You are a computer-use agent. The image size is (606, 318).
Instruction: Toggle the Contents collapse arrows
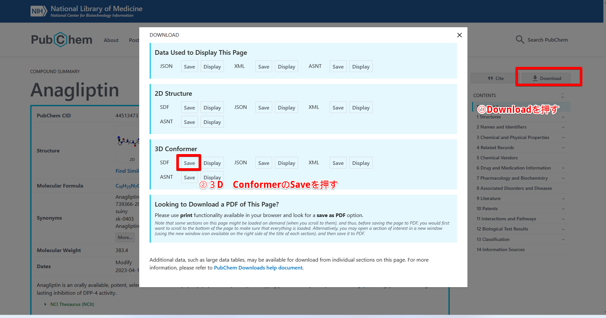tap(562, 95)
